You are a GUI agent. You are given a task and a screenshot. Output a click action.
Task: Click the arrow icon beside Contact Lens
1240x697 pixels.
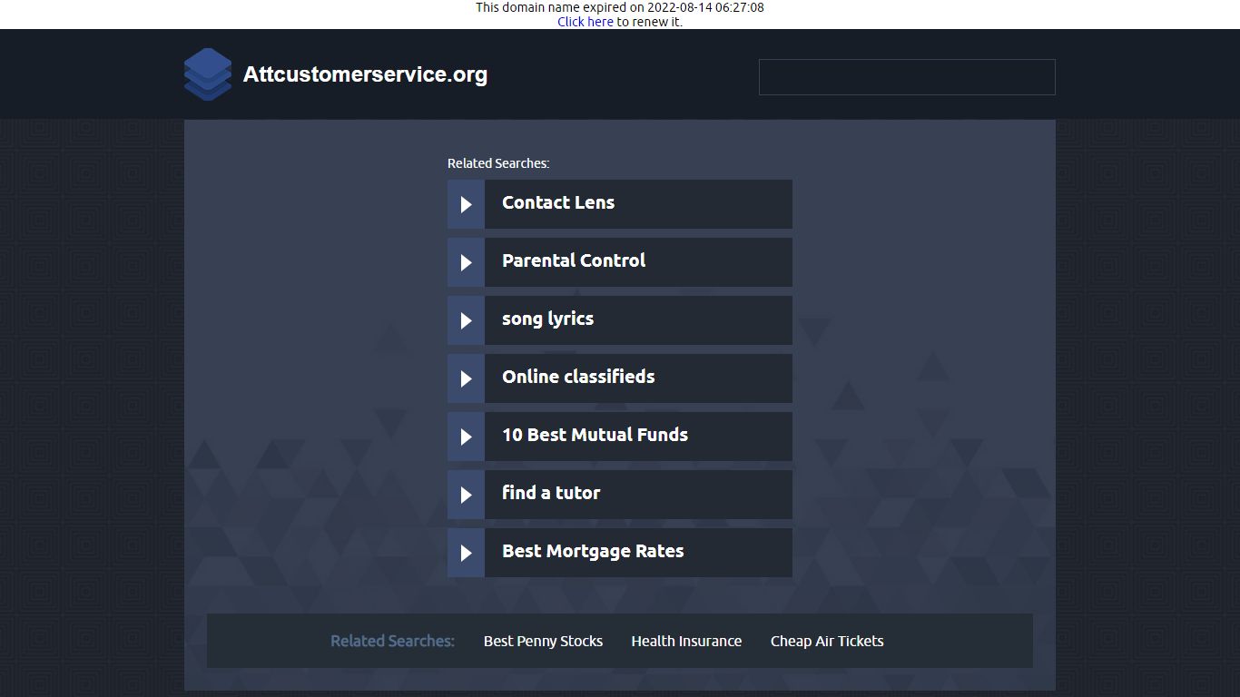[x=466, y=204]
